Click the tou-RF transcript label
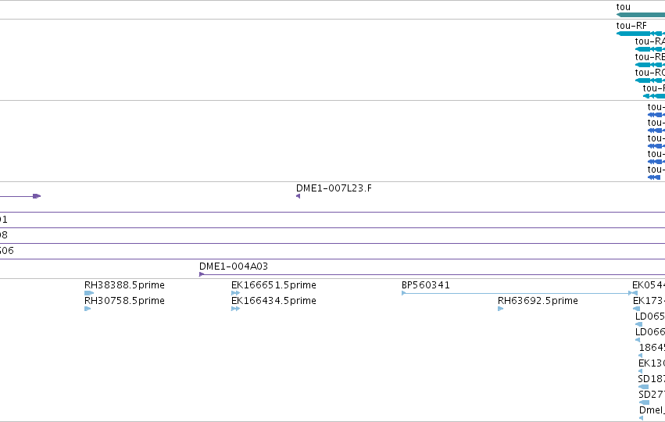The image size is (665, 422). pos(631,26)
